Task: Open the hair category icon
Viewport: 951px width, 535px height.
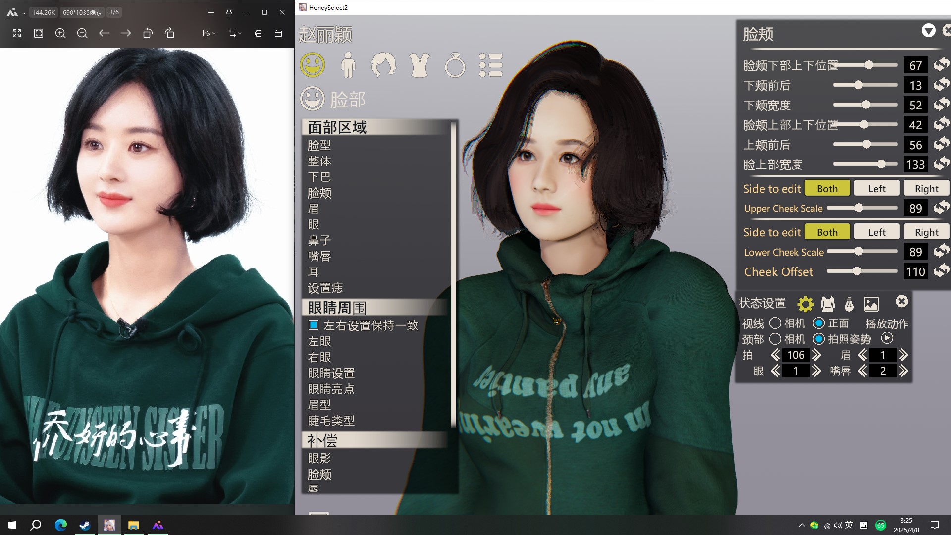Action: click(x=383, y=65)
